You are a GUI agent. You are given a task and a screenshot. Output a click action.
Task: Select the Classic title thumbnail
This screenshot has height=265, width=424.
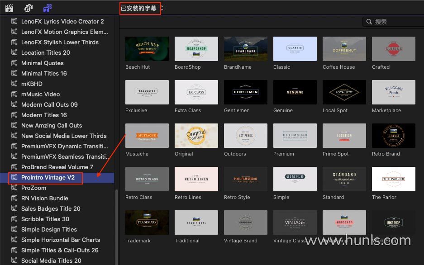tap(295, 49)
